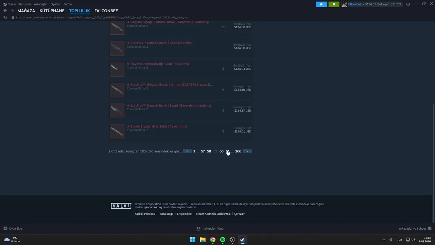Click the $134.17 USD price
Image resolution: width=435 pixels, height=245 pixels.
pyautogui.click(x=243, y=111)
